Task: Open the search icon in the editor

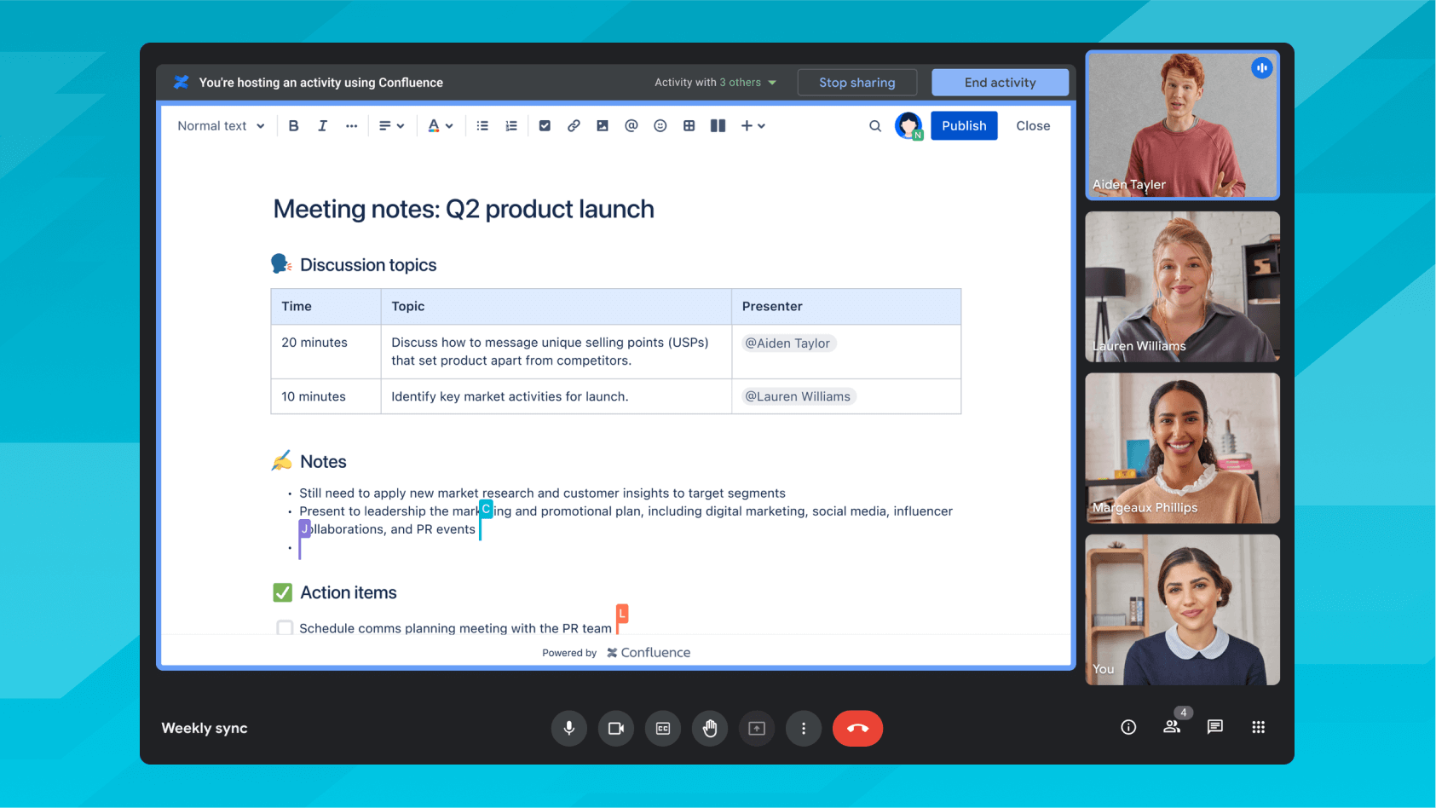Action: tap(874, 126)
